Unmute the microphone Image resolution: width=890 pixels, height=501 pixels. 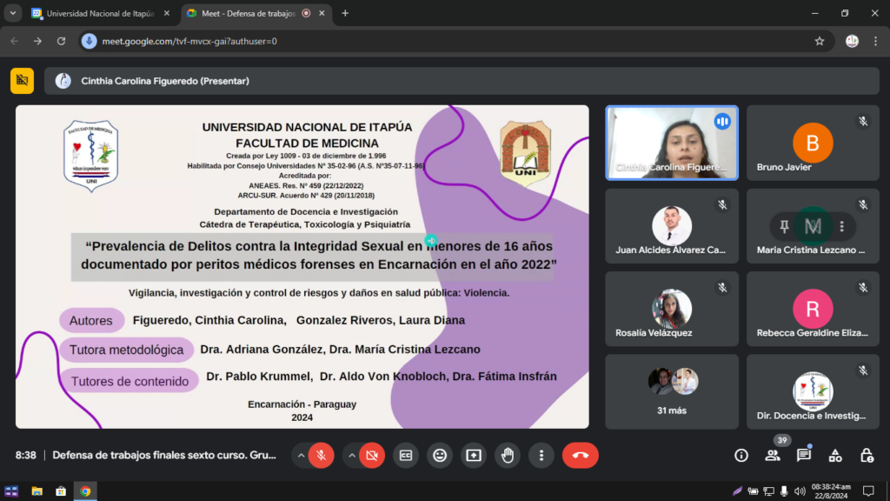point(321,455)
